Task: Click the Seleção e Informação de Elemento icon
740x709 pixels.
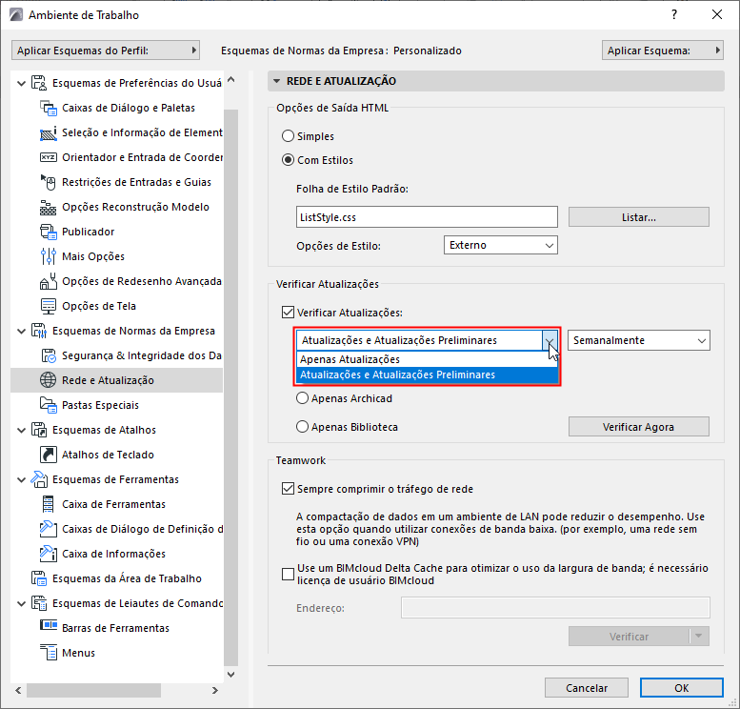Action: point(49,132)
